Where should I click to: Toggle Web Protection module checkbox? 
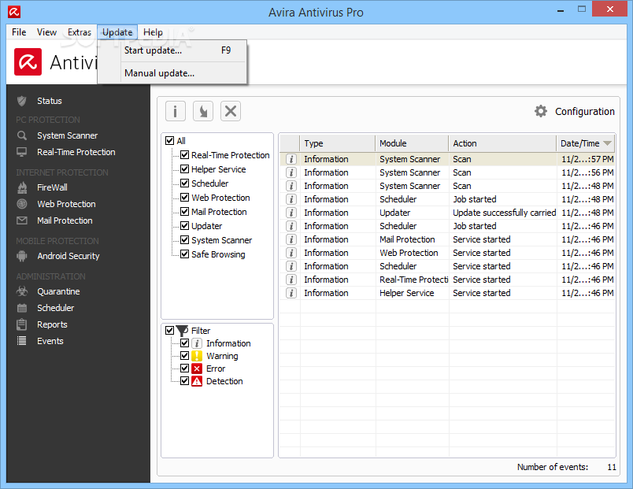coord(184,197)
